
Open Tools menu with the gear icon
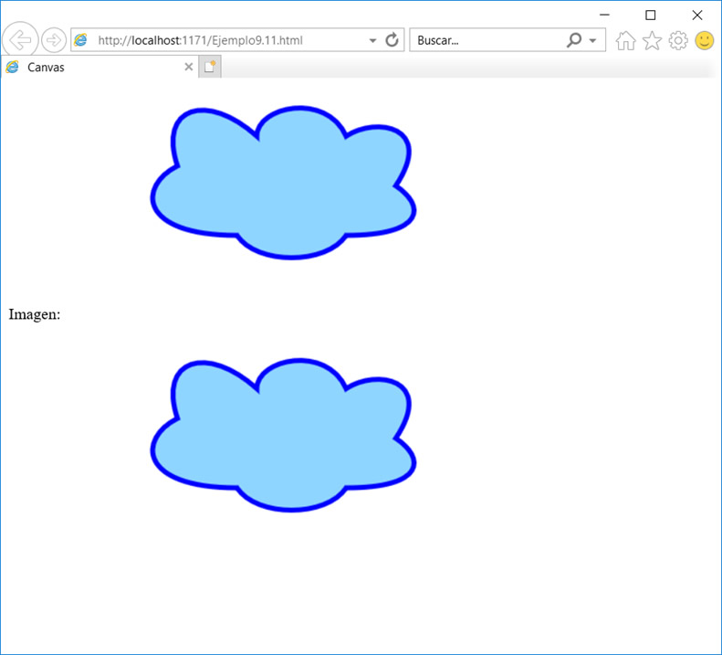(678, 40)
